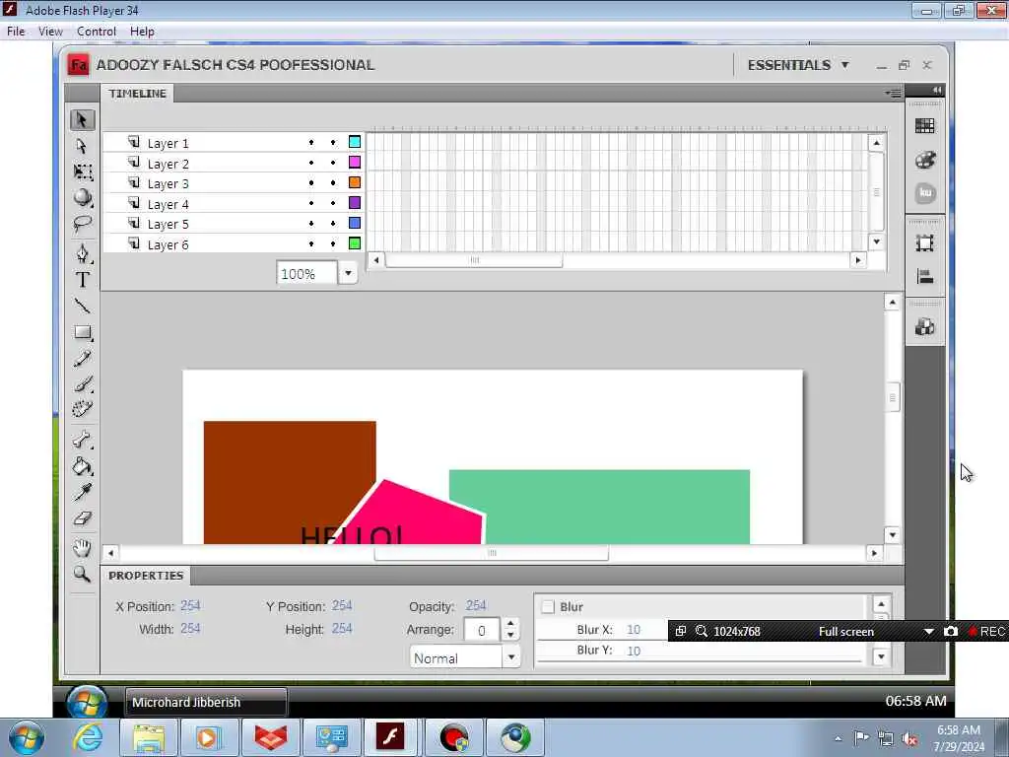Open the File menu

(x=16, y=32)
